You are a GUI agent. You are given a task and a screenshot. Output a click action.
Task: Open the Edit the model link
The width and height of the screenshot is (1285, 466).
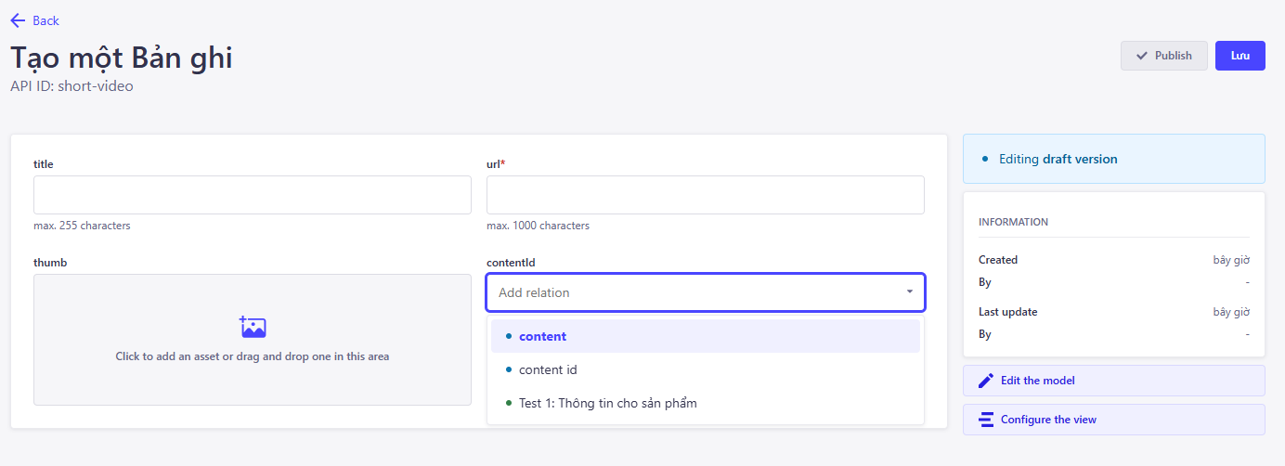[x=1114, y=381]
